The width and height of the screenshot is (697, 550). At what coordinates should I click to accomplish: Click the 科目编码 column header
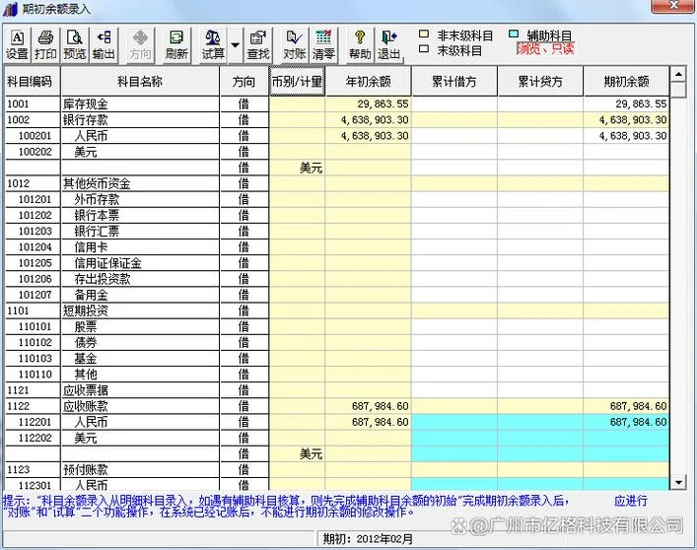(x=32, y=81)
